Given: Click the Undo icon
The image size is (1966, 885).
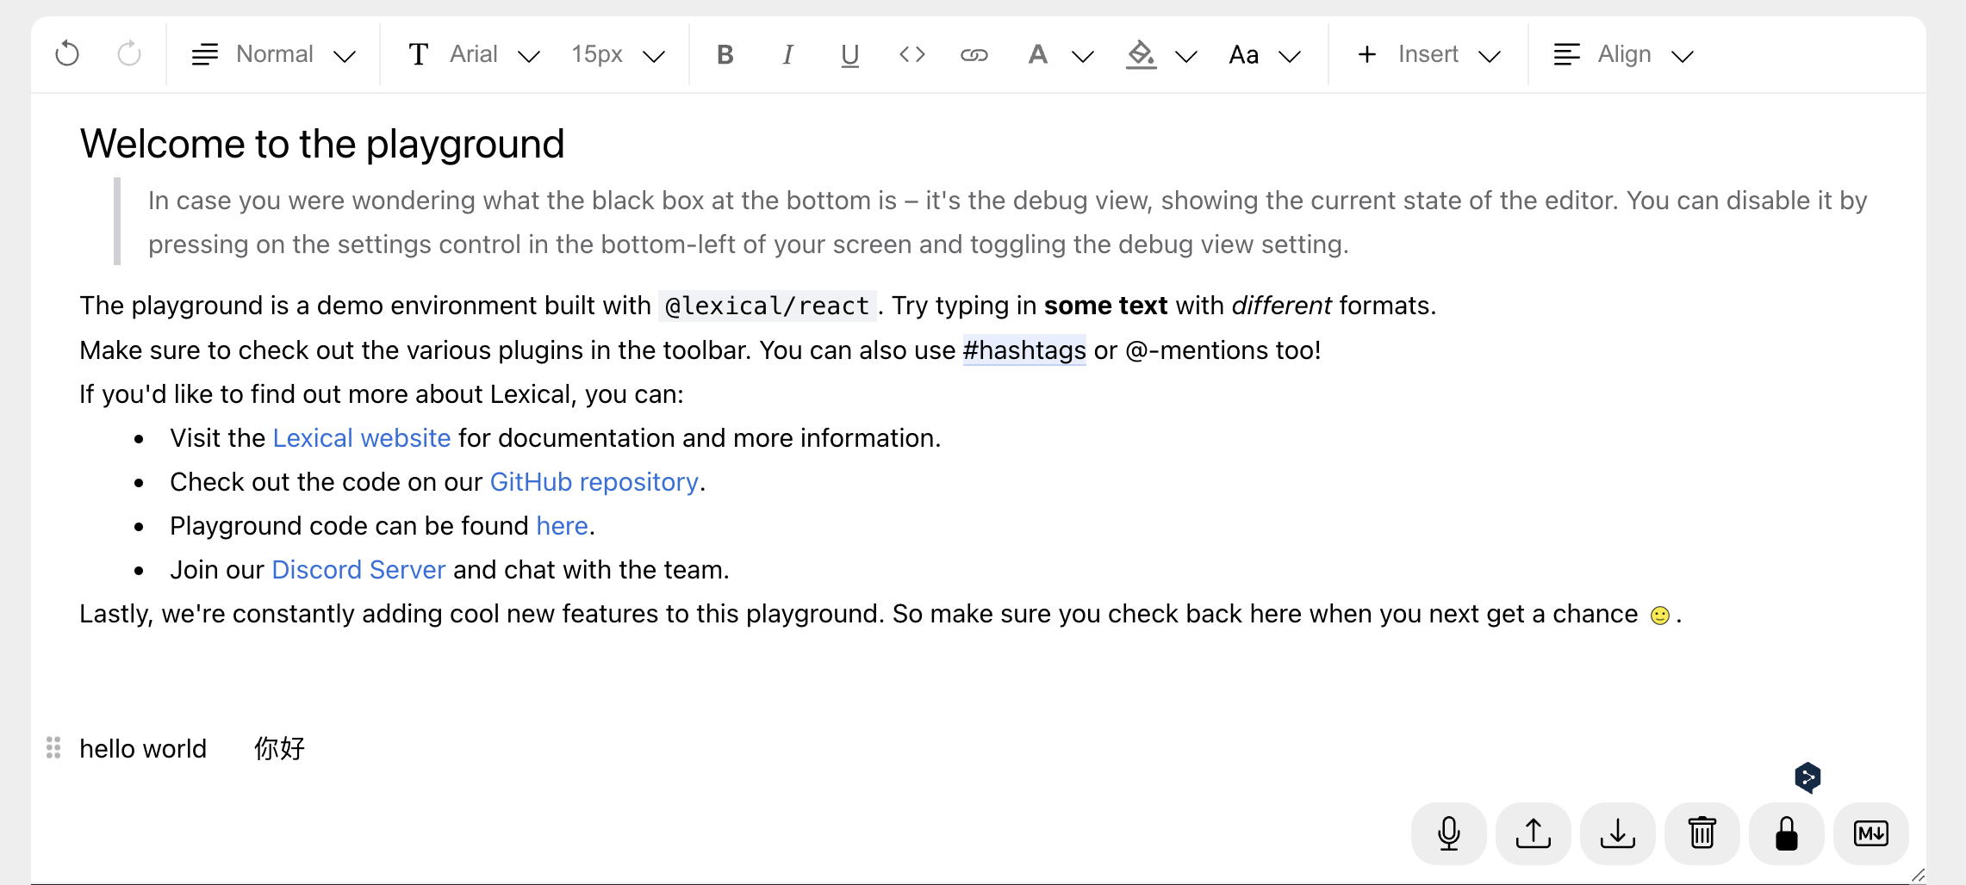Looking at the screenshot, I should [x=66, y=53].
